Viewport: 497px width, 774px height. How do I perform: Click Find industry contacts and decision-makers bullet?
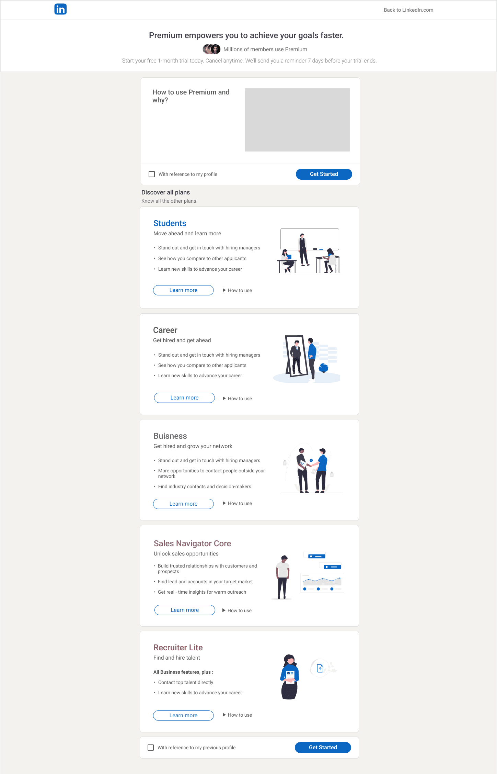[205, 486]
